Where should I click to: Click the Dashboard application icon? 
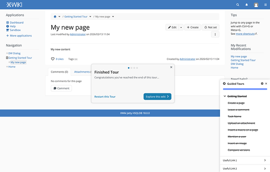[7, 23]
